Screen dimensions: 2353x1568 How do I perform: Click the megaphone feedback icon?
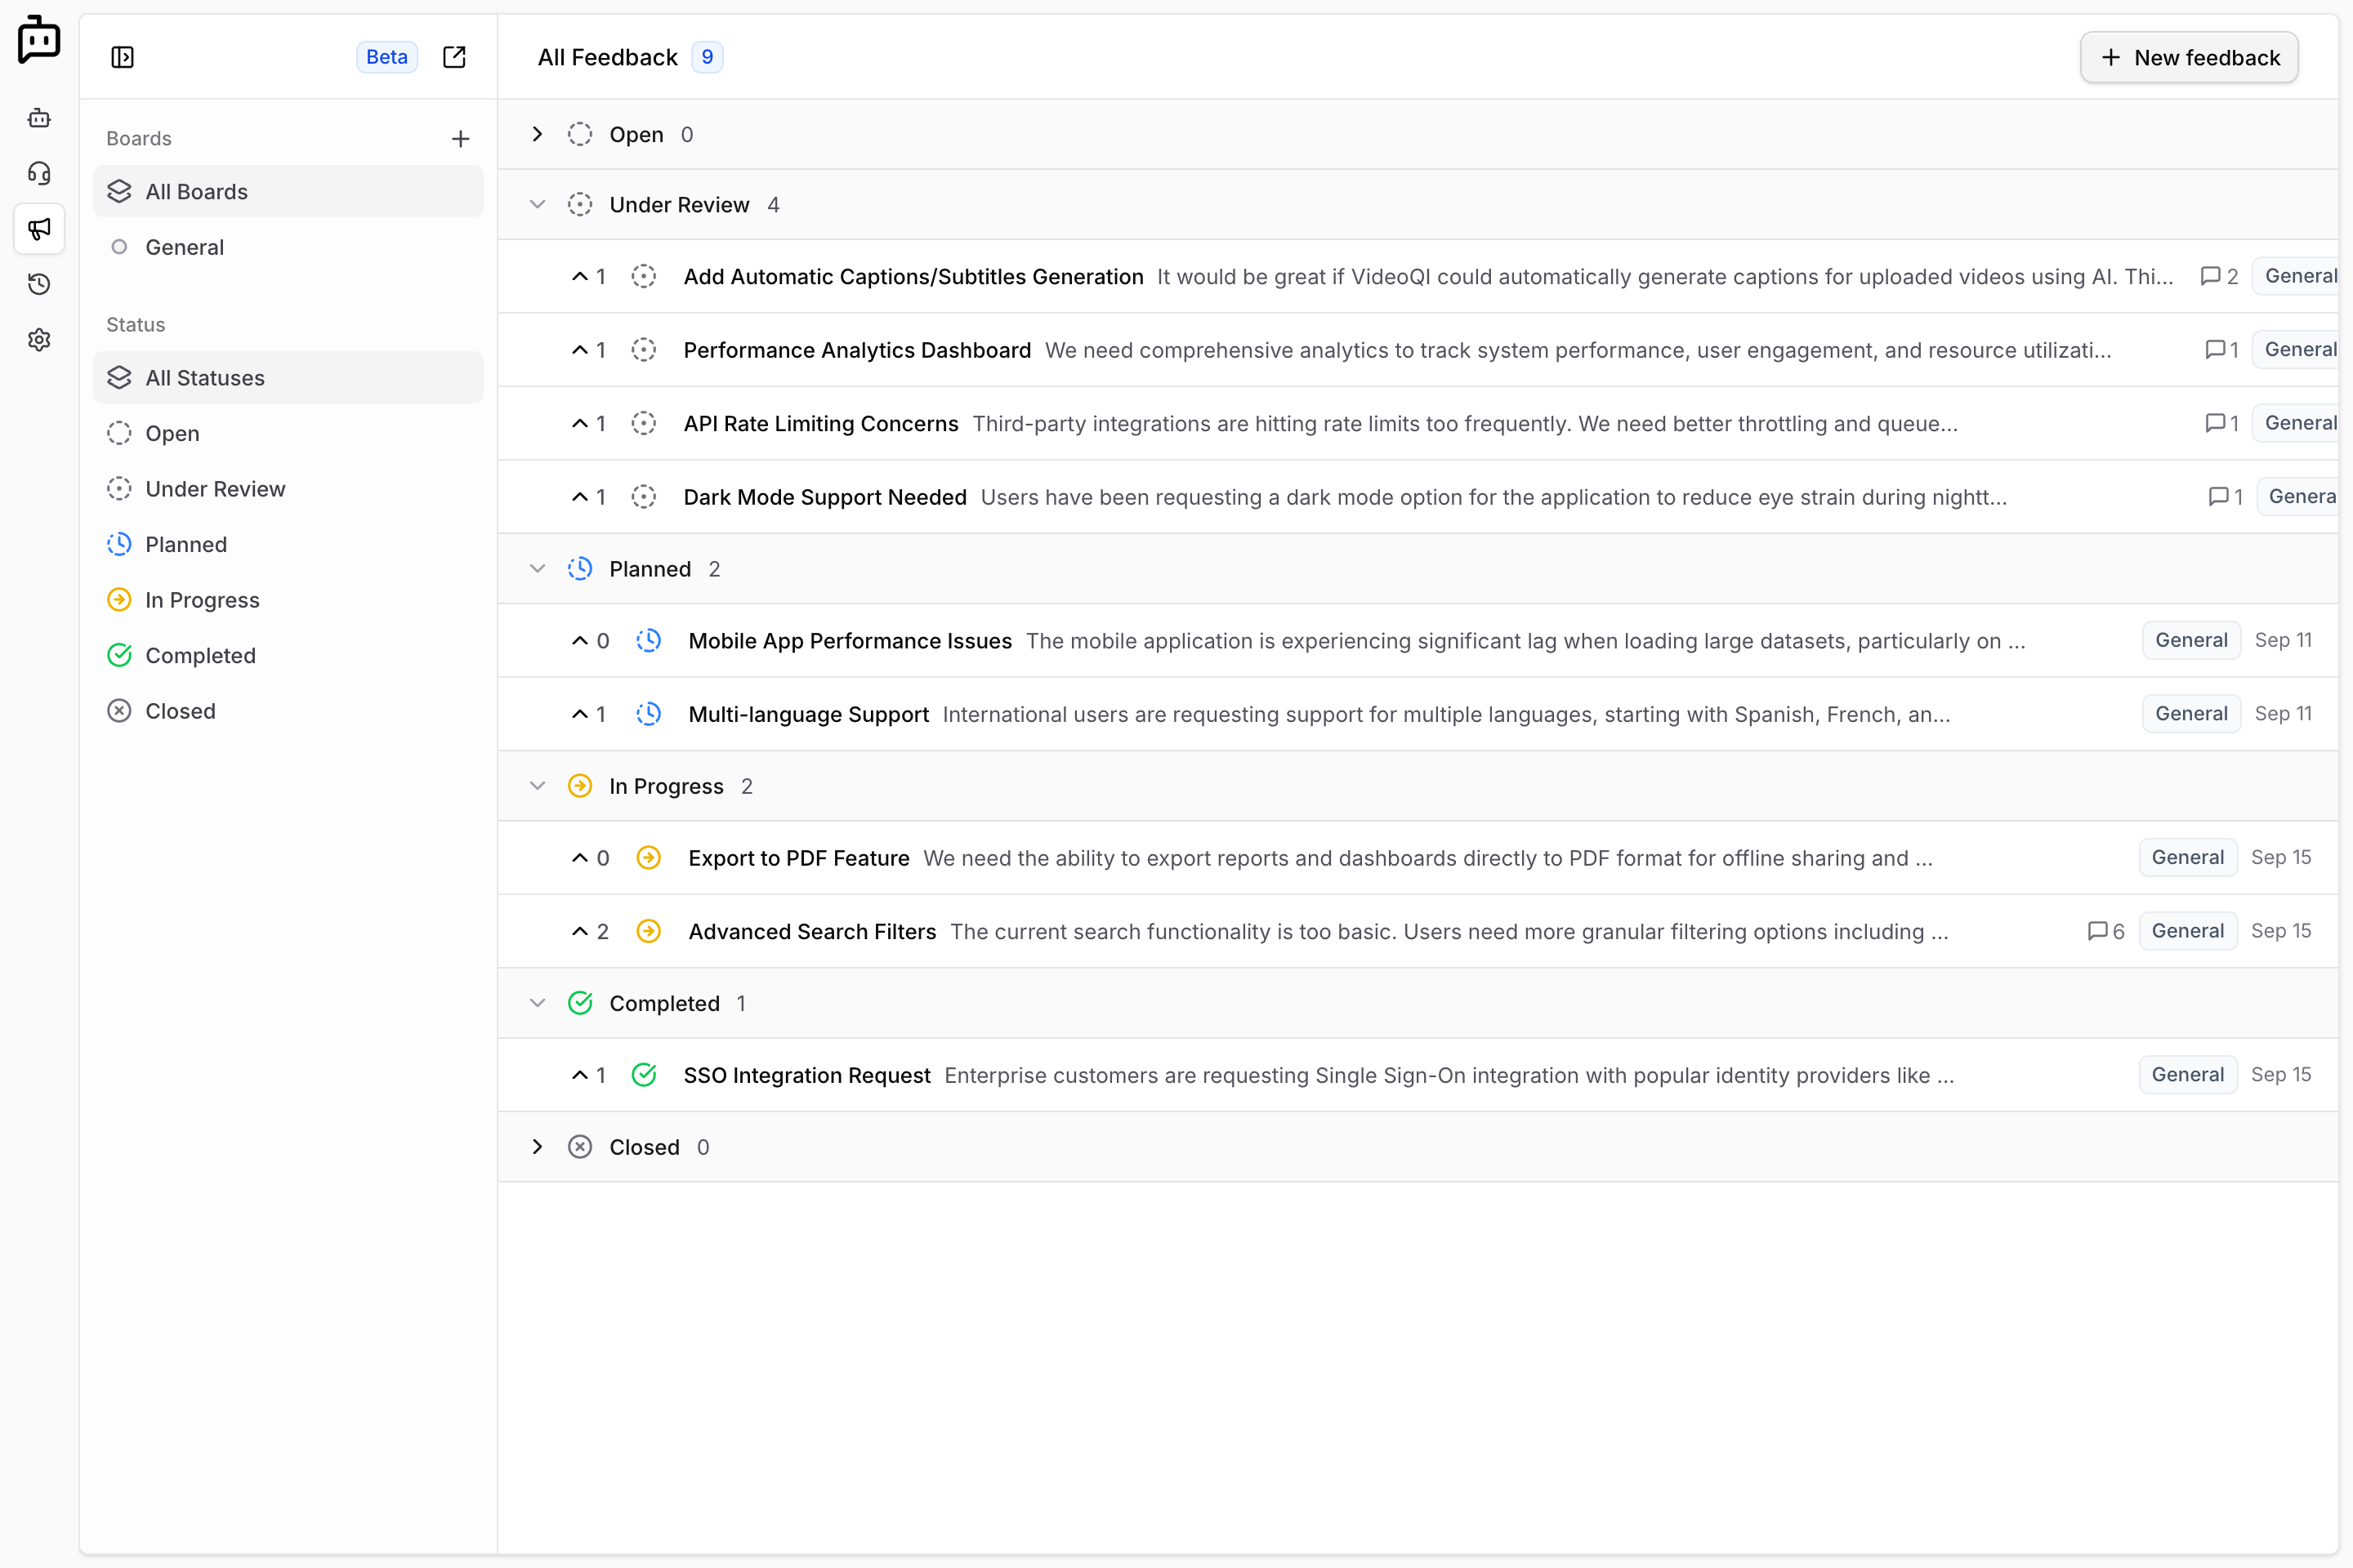tap(39, 229)
